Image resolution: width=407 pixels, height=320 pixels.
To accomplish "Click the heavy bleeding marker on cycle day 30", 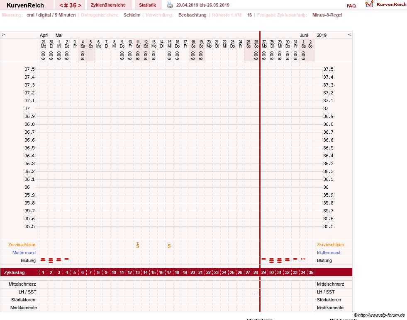I will [271, 260].
